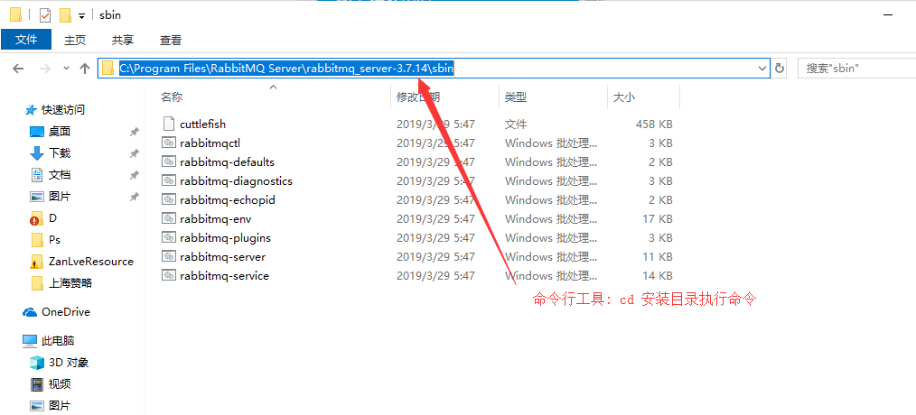The width and height of the screenshot is (916, 415).
Task: Select the rabbitmq-plugins batch file icon
Action: coord(169,237)
